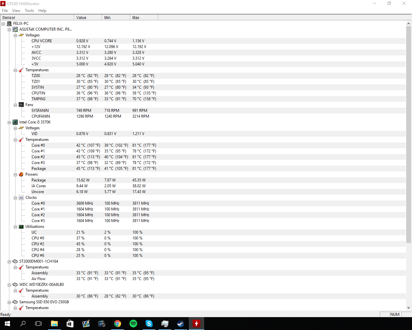Image resolution: width=412 pixels, height=330 pixels.
Task: Click the vertical scrollbar thumb
Action: click(409, 135)
